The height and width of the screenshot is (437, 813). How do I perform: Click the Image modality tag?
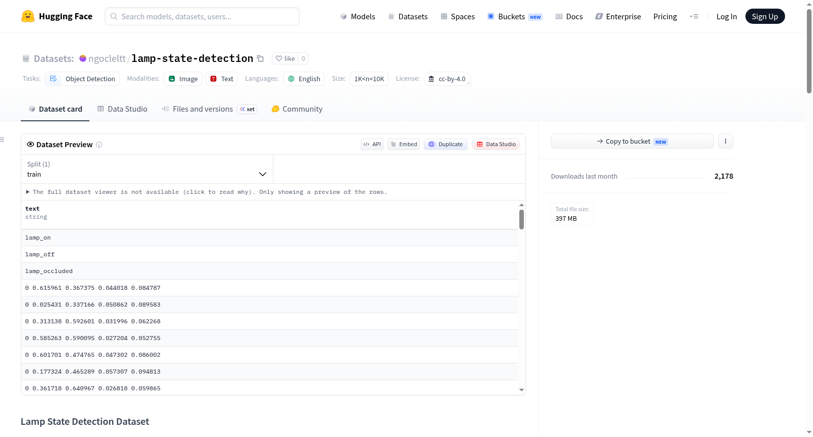coord(183,79)
